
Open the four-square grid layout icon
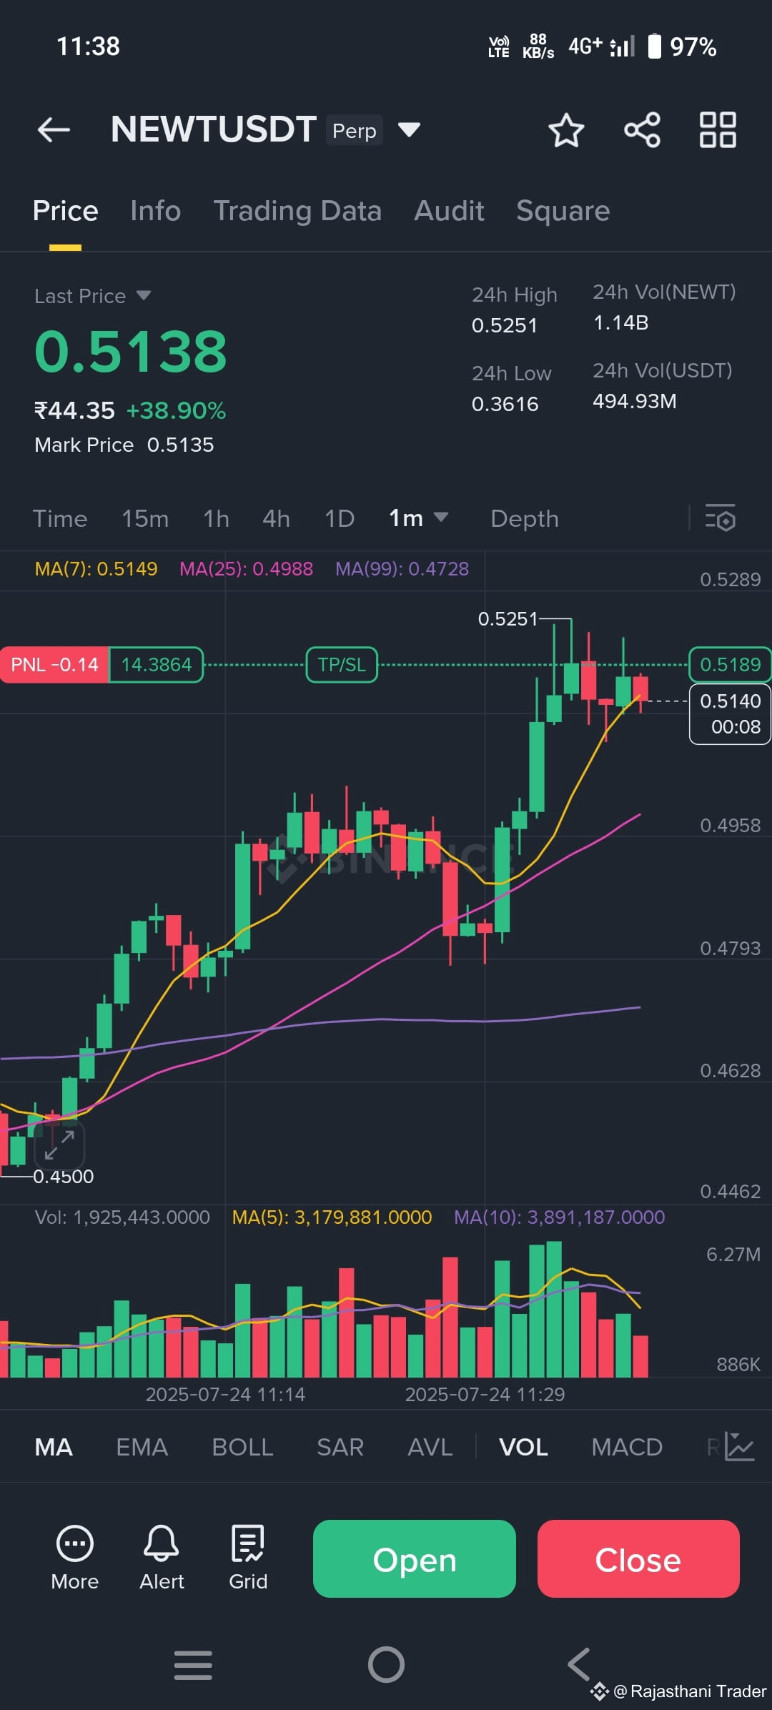tap(718, 130)
